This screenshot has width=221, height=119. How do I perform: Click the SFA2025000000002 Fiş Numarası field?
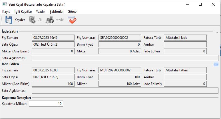(120, 37)
